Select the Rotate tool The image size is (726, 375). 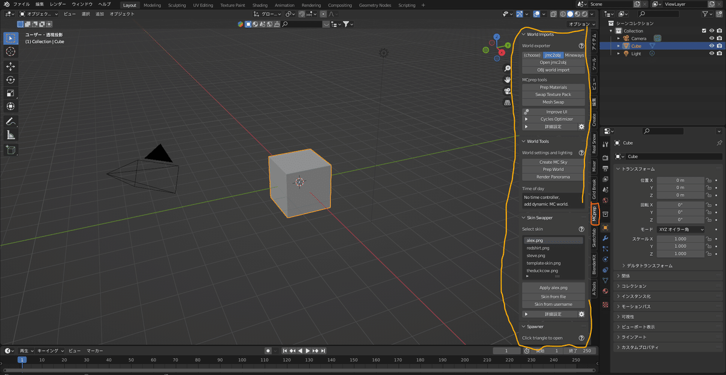(11, 80)
